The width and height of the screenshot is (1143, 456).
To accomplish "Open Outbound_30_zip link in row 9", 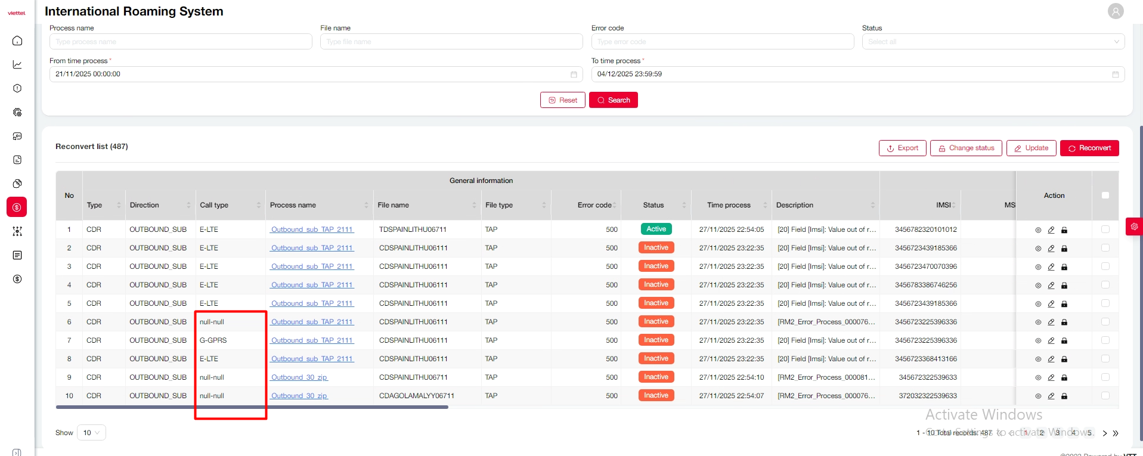I will point(299,377).
